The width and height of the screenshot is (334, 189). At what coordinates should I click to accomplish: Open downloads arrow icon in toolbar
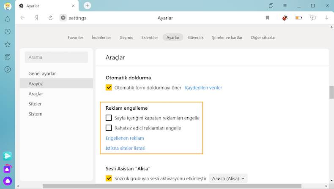click(x=327, y=18)
